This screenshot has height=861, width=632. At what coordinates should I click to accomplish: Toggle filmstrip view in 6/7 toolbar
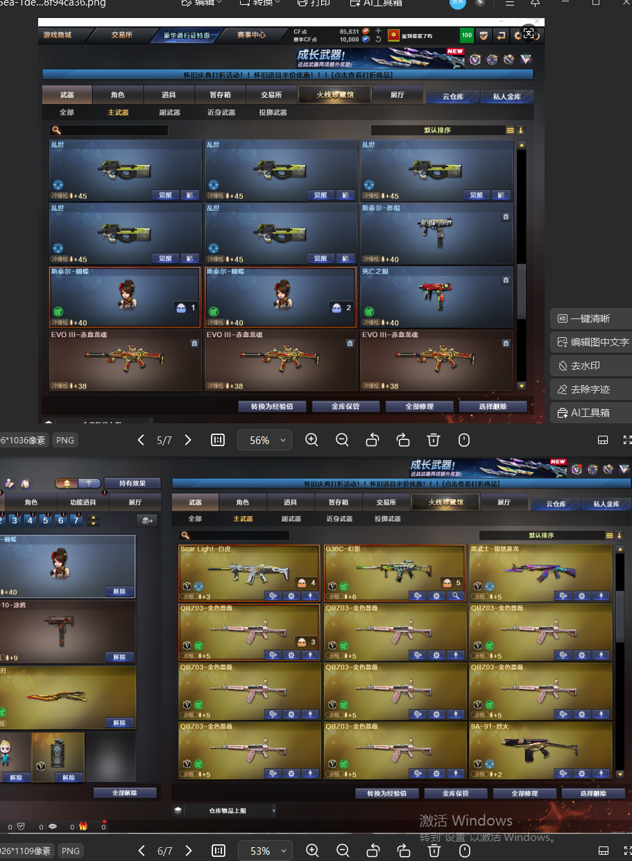click(x=603, y=851)
